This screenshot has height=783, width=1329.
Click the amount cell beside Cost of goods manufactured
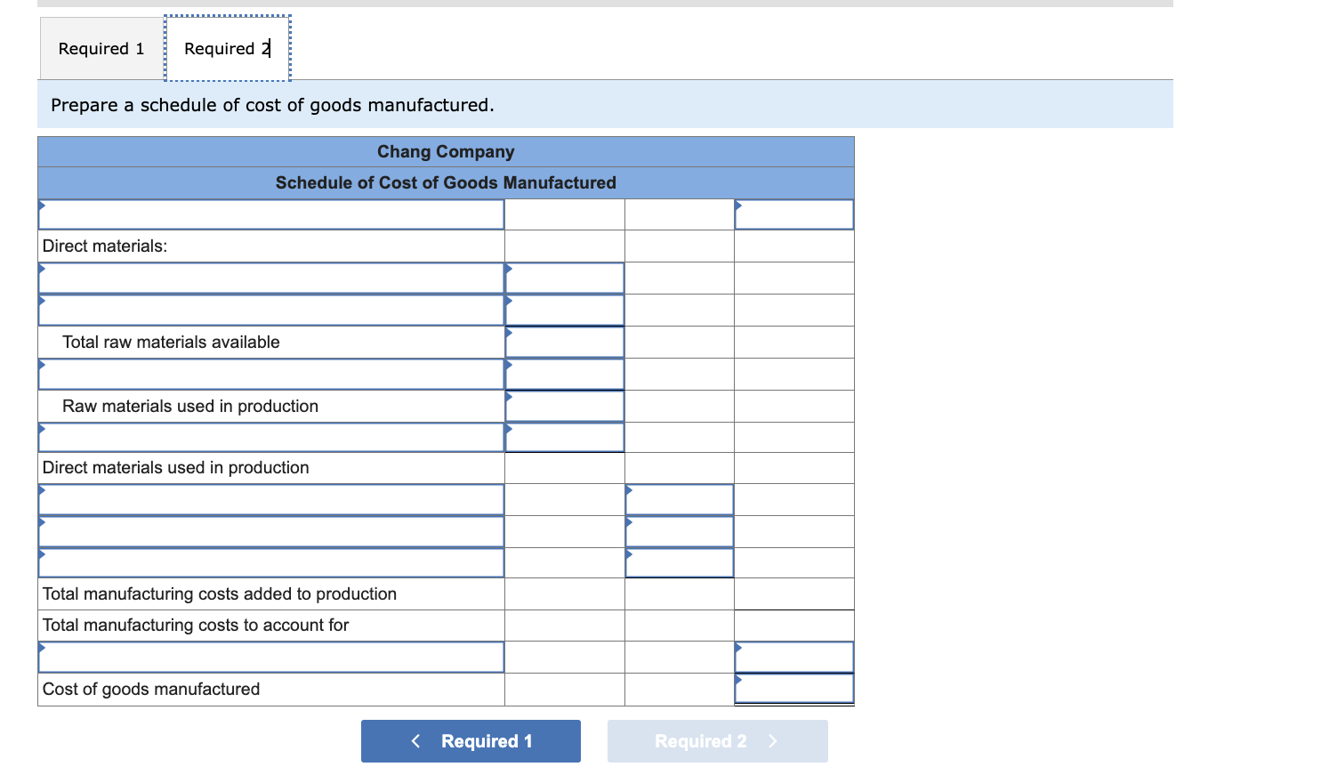point(793,688)
